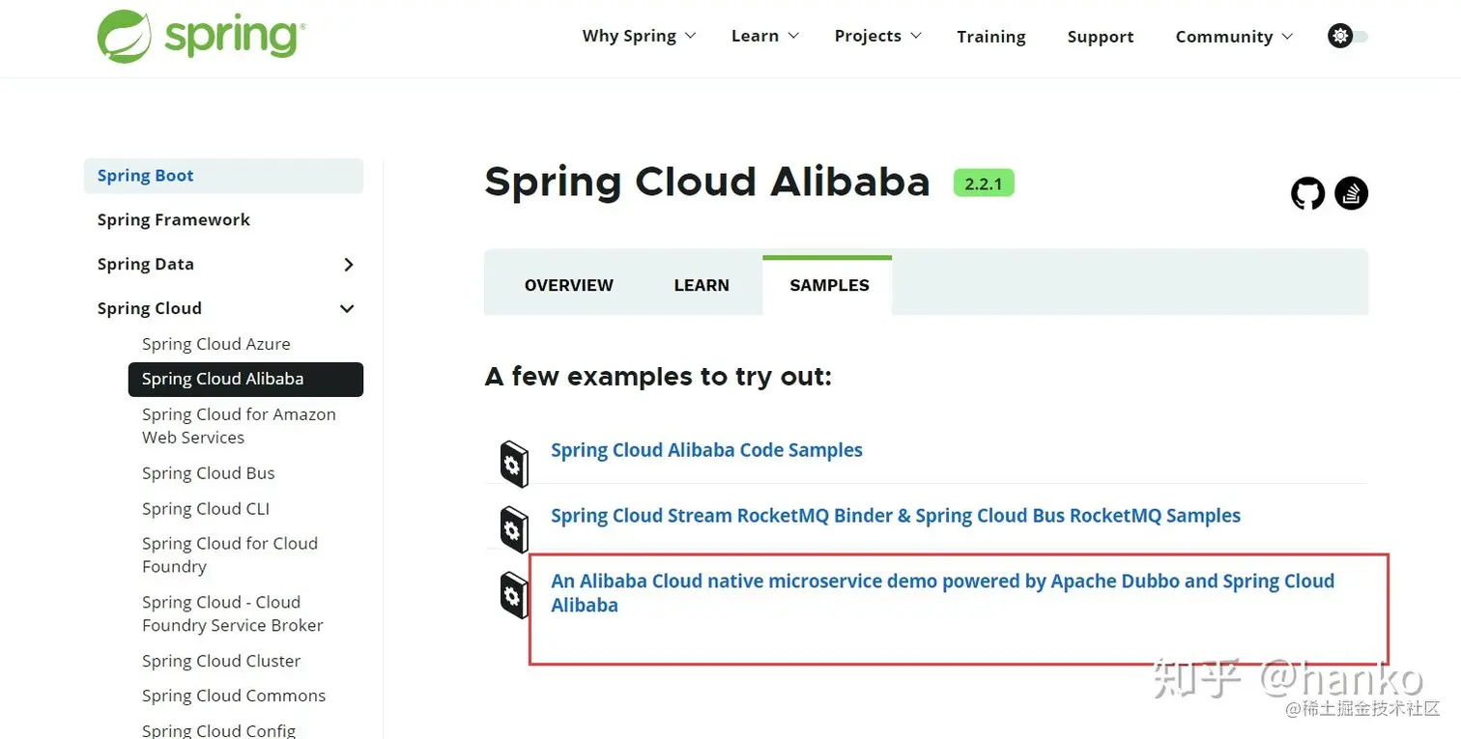Select Spring Cloud Bus in sidebar
The image size is (1461, 739).
tap(208, 473)
